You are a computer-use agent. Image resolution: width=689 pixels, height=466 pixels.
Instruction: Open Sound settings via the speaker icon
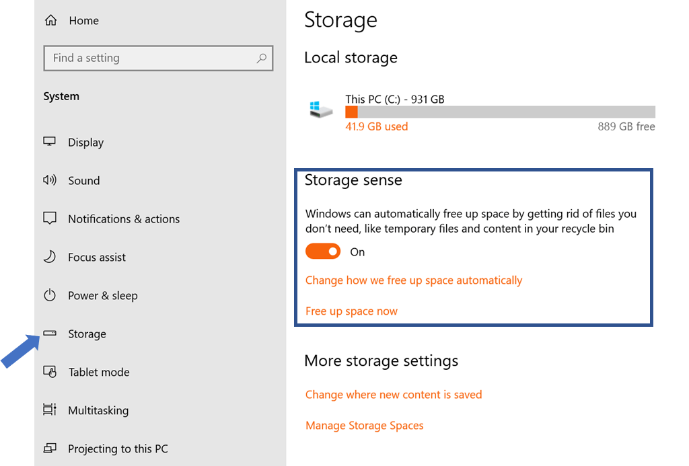pos(50,180)
